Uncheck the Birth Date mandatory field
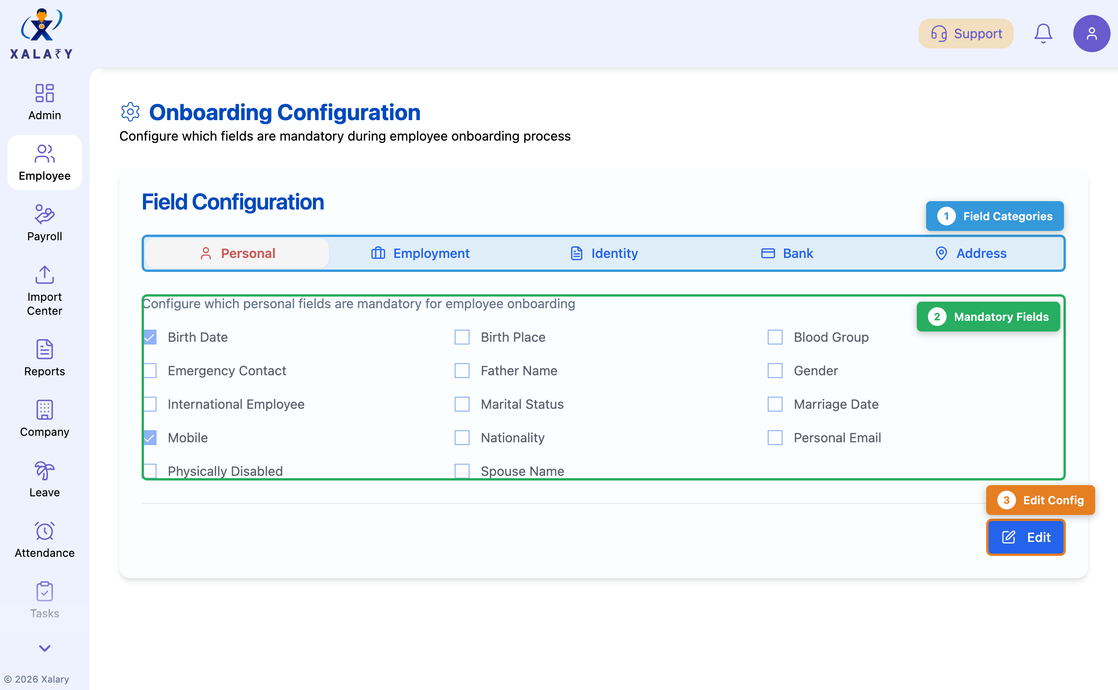 [x=150, y=337]
